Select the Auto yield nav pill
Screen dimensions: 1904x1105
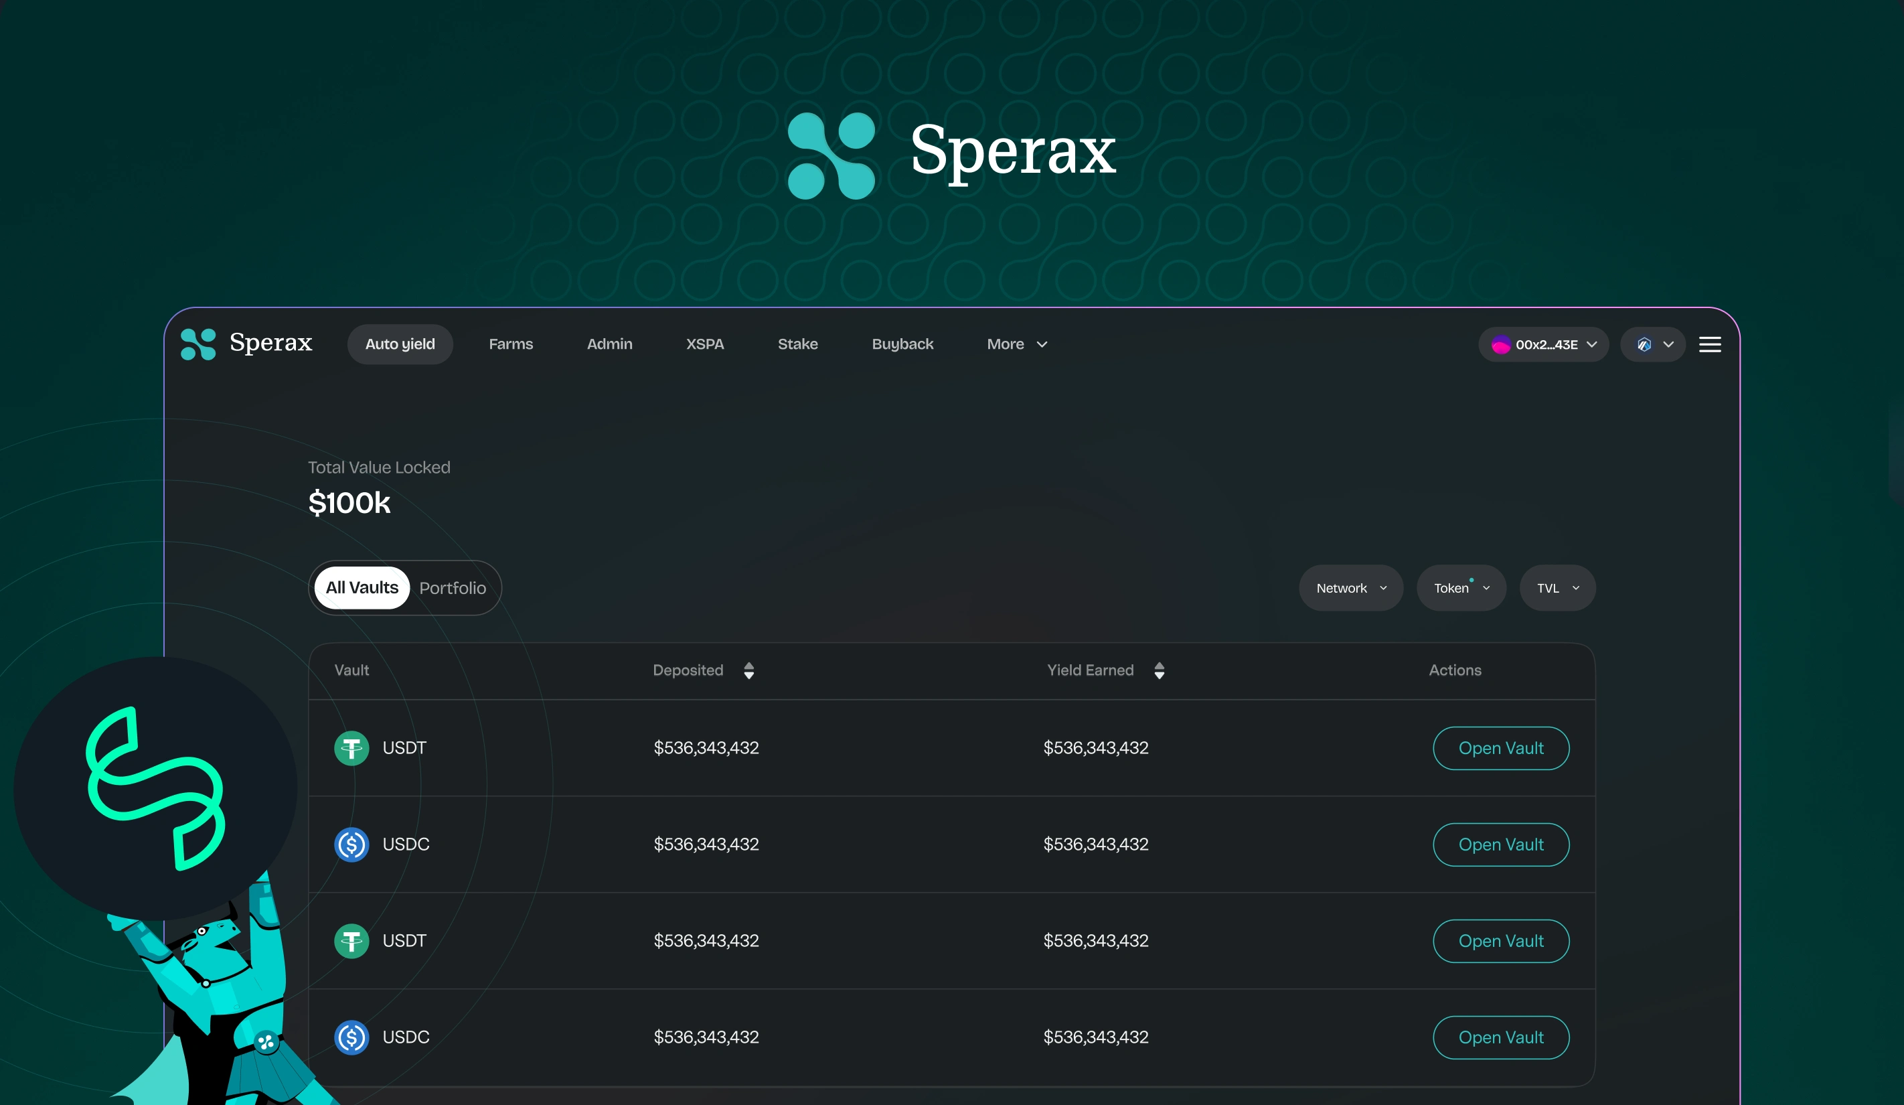pyautogui.click(x=400, y=345)
